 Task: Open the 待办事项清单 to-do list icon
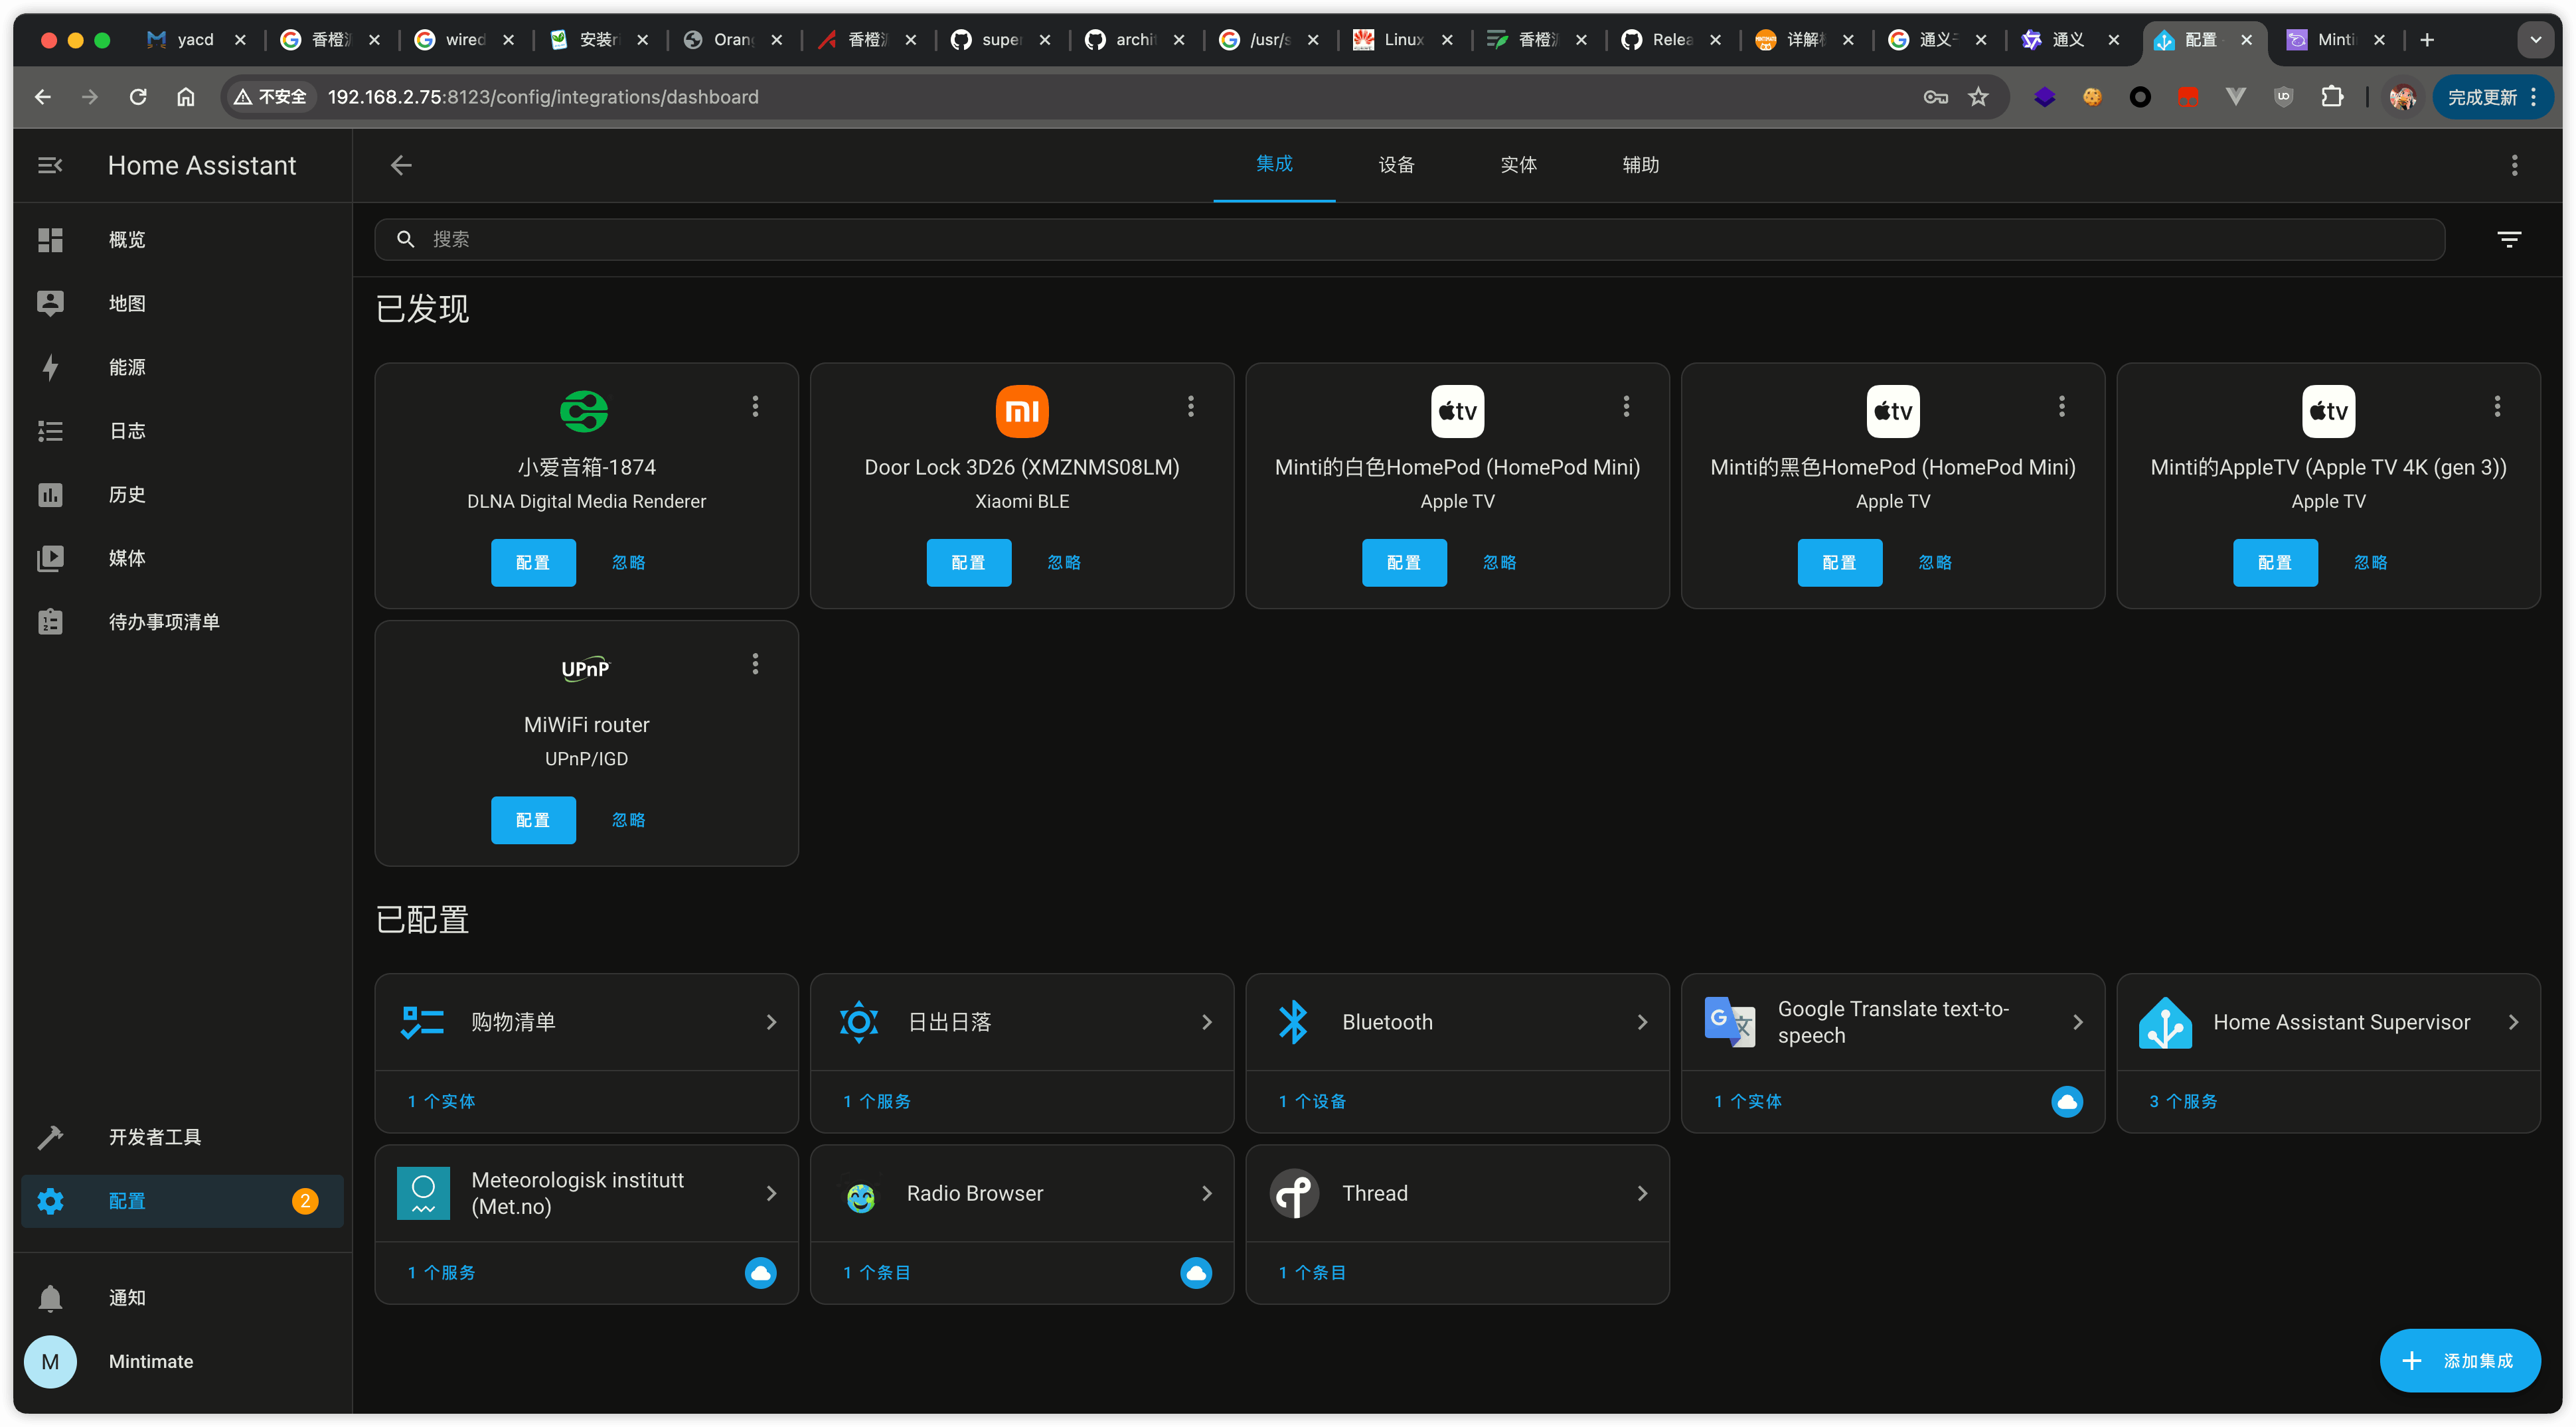[x=50, y=622]
